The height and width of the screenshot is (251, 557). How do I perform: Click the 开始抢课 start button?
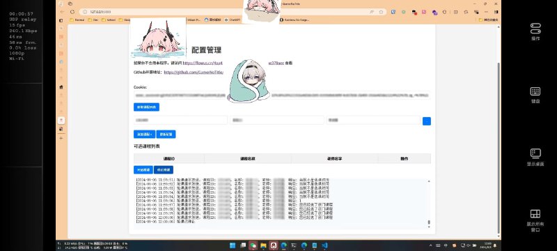[x=143, y=170]
